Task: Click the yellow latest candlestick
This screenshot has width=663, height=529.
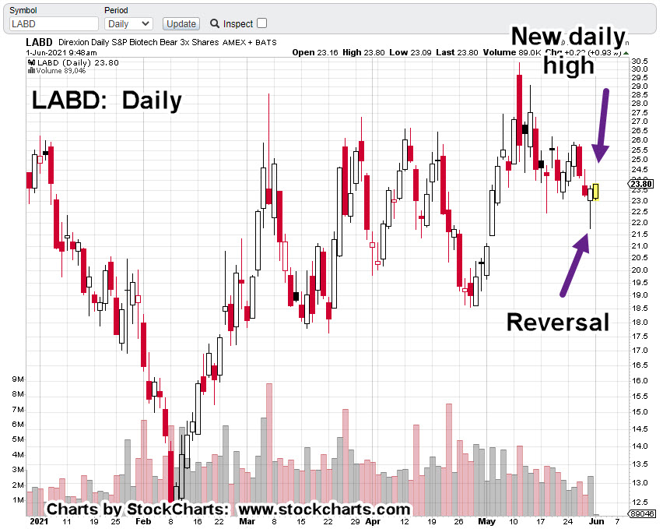Action: pos(596,192)
